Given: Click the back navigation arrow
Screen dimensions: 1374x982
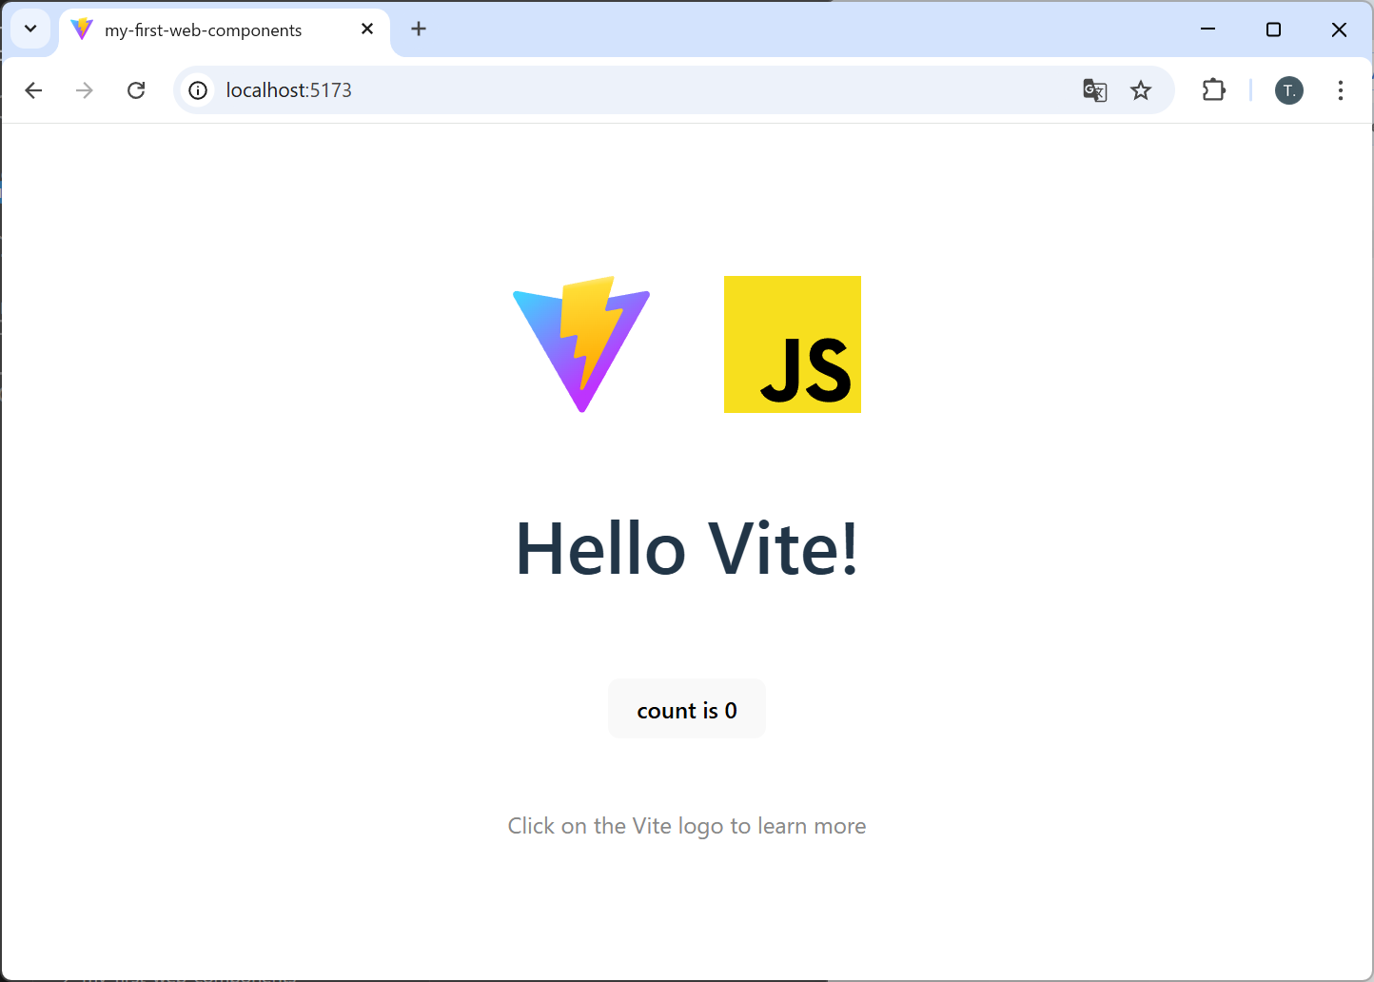Looking at the screenshot, I should [x=33, y=90].
